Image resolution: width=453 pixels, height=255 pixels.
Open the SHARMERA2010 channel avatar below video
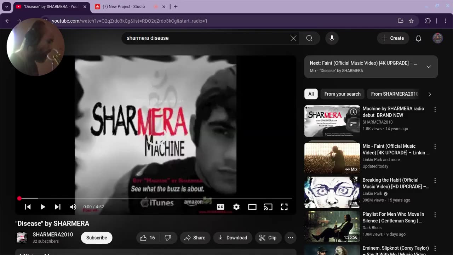22,238
